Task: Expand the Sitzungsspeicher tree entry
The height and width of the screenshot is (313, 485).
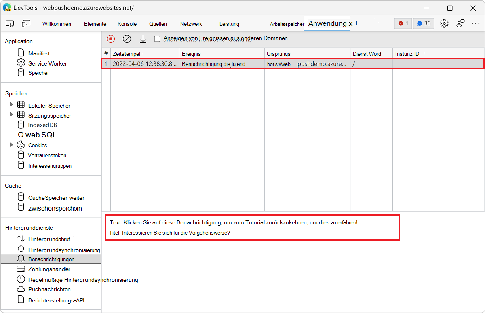Action: click(x=12, y=115)
